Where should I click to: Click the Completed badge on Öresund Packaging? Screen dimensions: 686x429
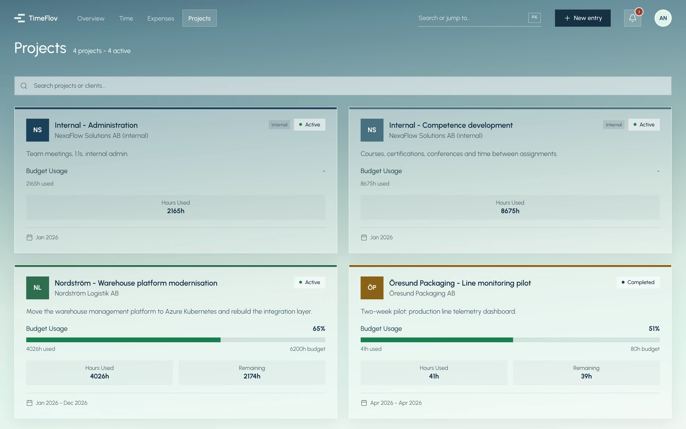point(638,282)
